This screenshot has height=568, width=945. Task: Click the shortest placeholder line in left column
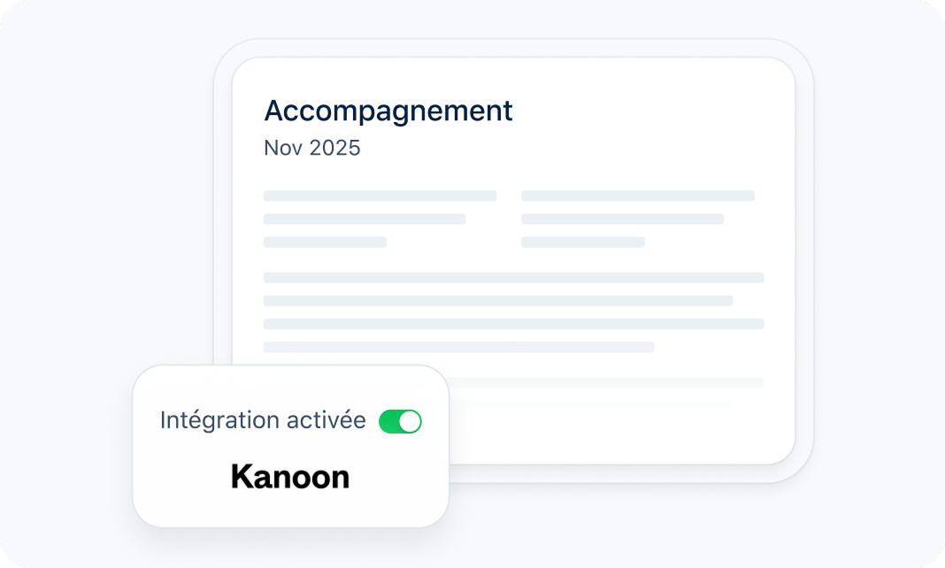(325, 242)
